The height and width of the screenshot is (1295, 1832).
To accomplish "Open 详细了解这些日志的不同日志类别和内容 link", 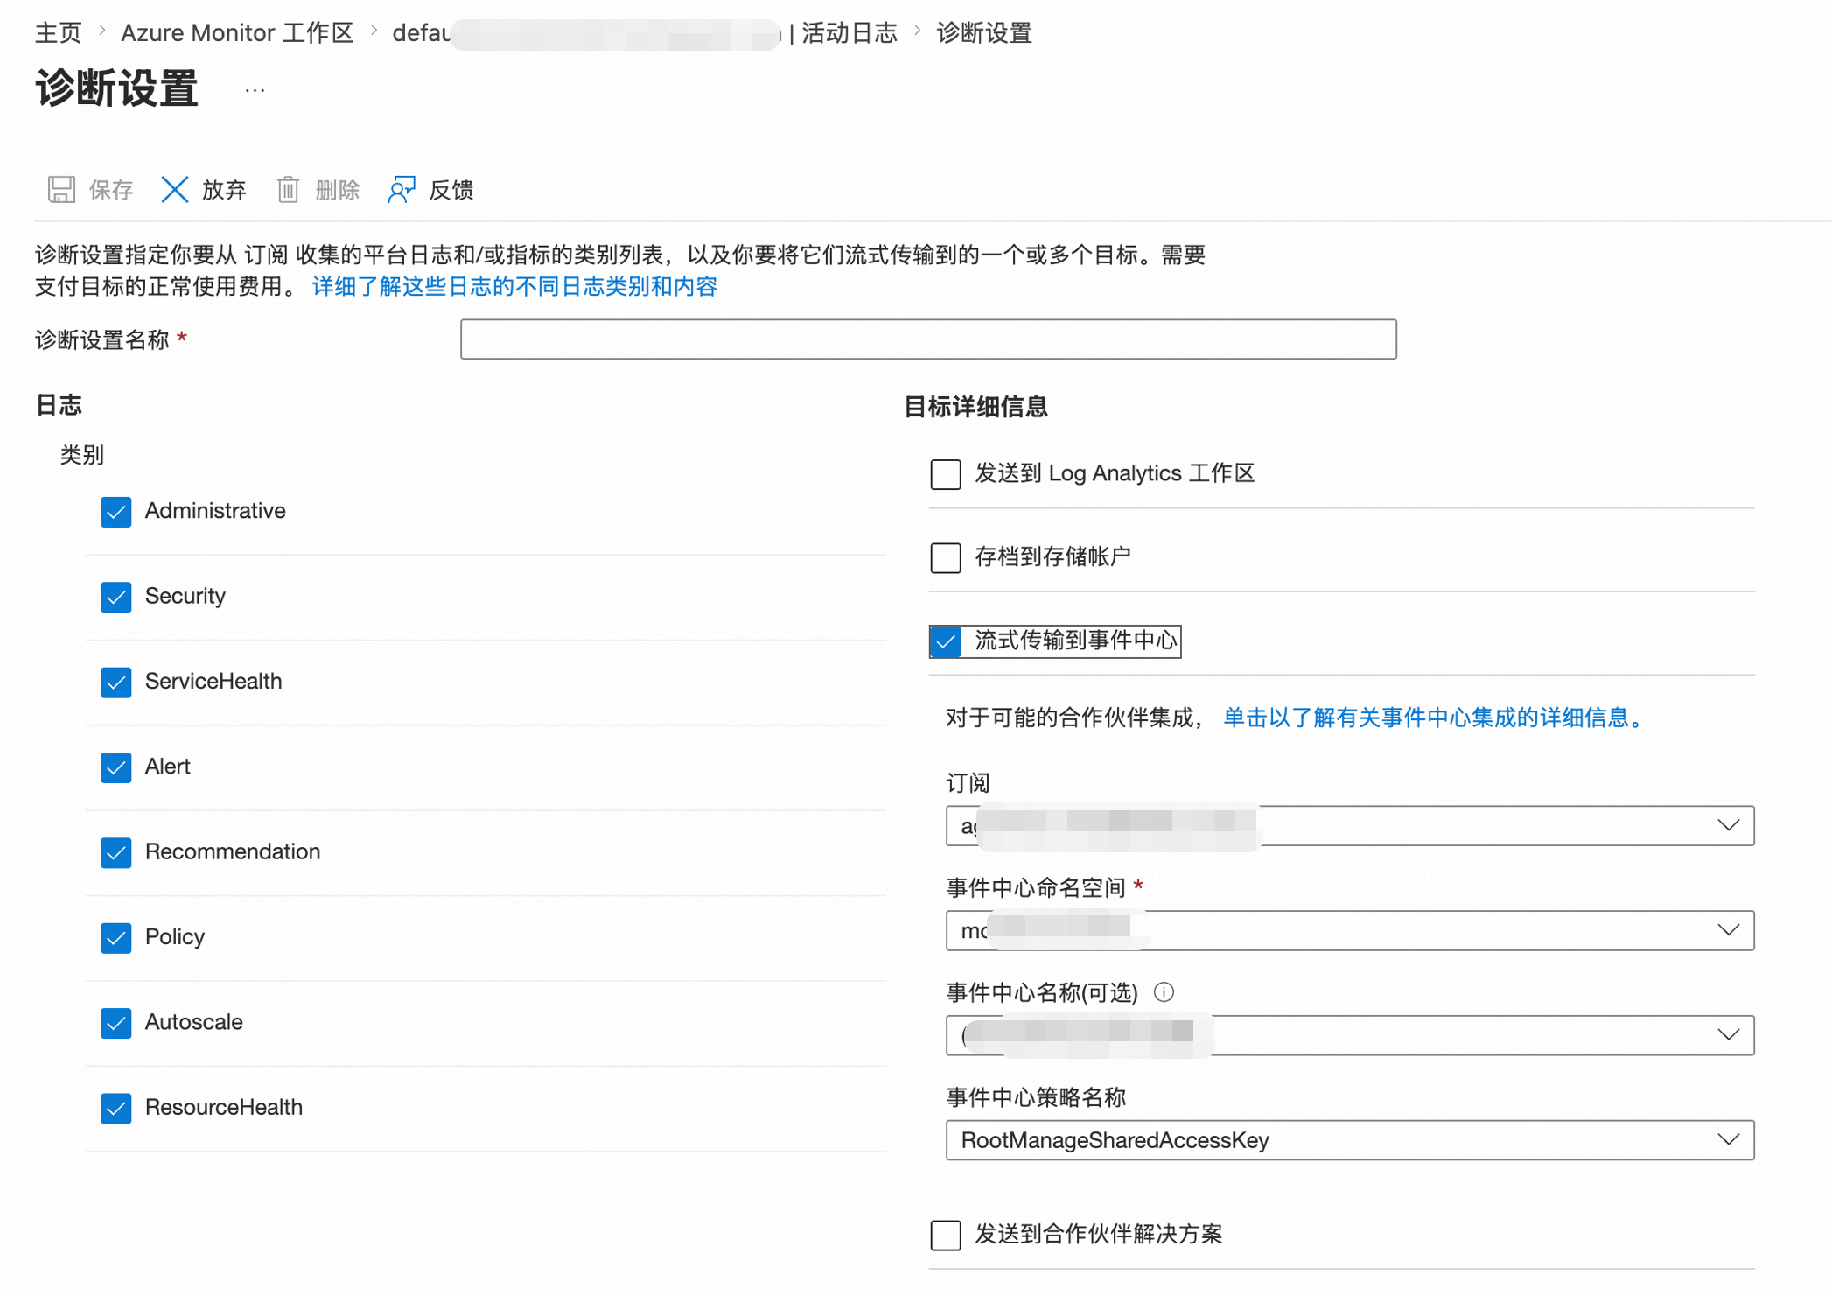I will point(514,286).
